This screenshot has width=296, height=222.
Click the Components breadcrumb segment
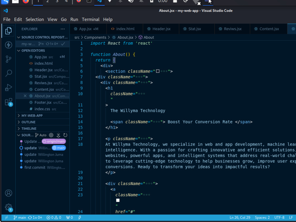pos(95,37)
